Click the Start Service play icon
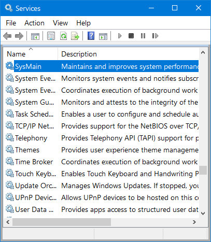Viewport: 211px width, 242px height. point(120,36)
